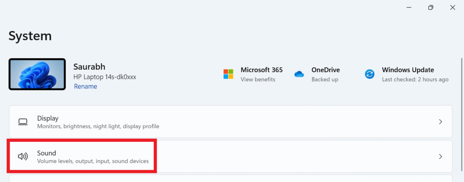Close the Settings window
Image resolution: width=464 pixels, height=182 pixels.
452,7
